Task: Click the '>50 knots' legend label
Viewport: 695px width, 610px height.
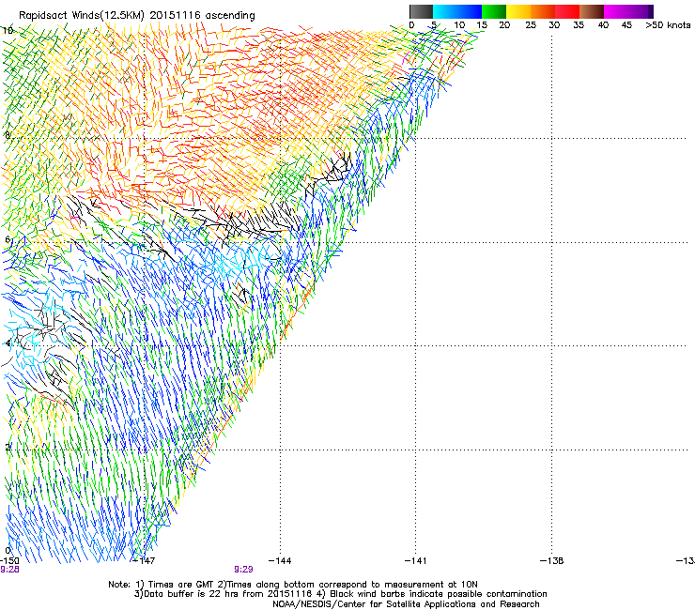Action: pyautogui.click(x=668, y=25)
